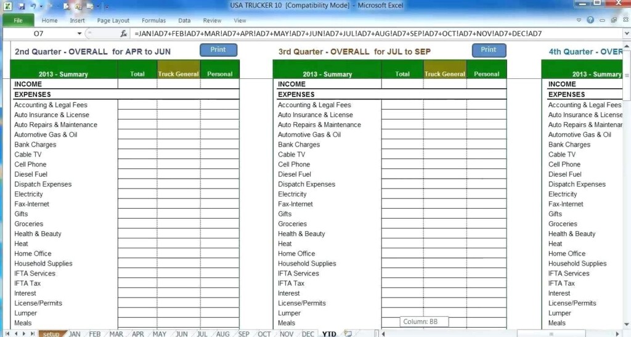The height and width of the screenshot is (337, 631).
Task: Click the workbook restore window icon
Action: point(614,20)
